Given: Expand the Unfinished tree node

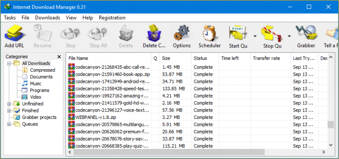Looking at the screenshot, I should pos(9,104).
